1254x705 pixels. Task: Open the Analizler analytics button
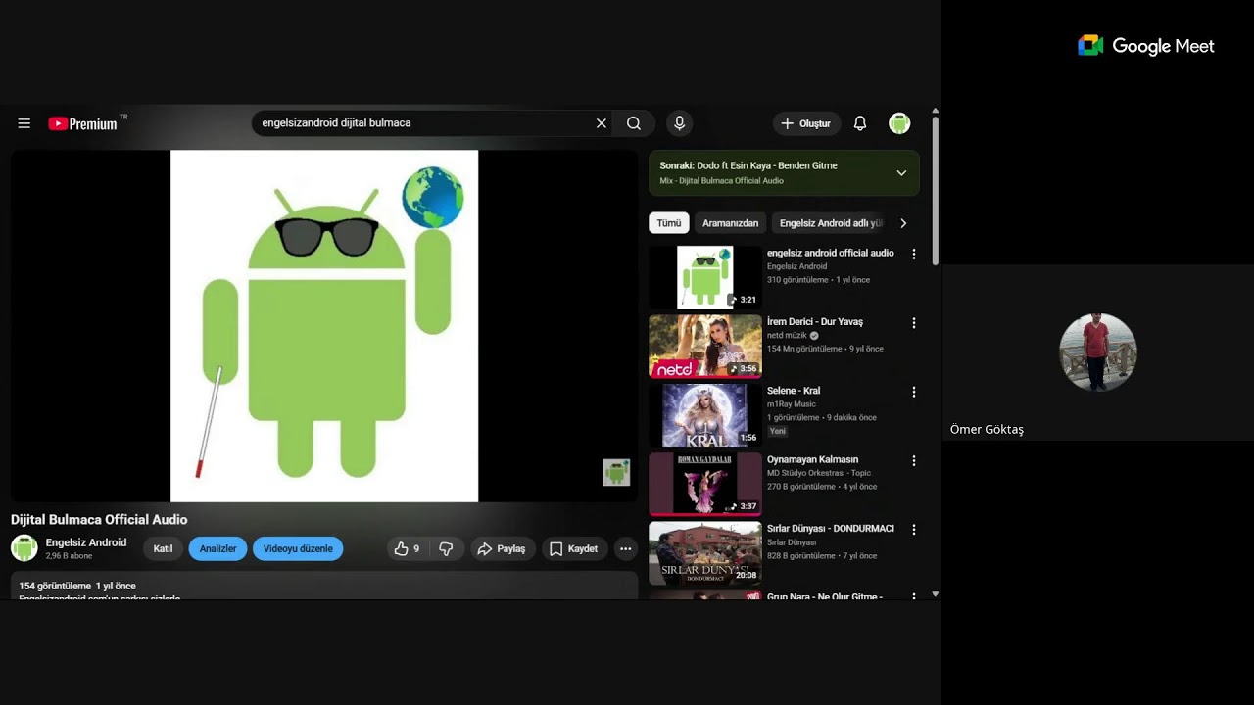pyautogui.click(x=217, y=548)
